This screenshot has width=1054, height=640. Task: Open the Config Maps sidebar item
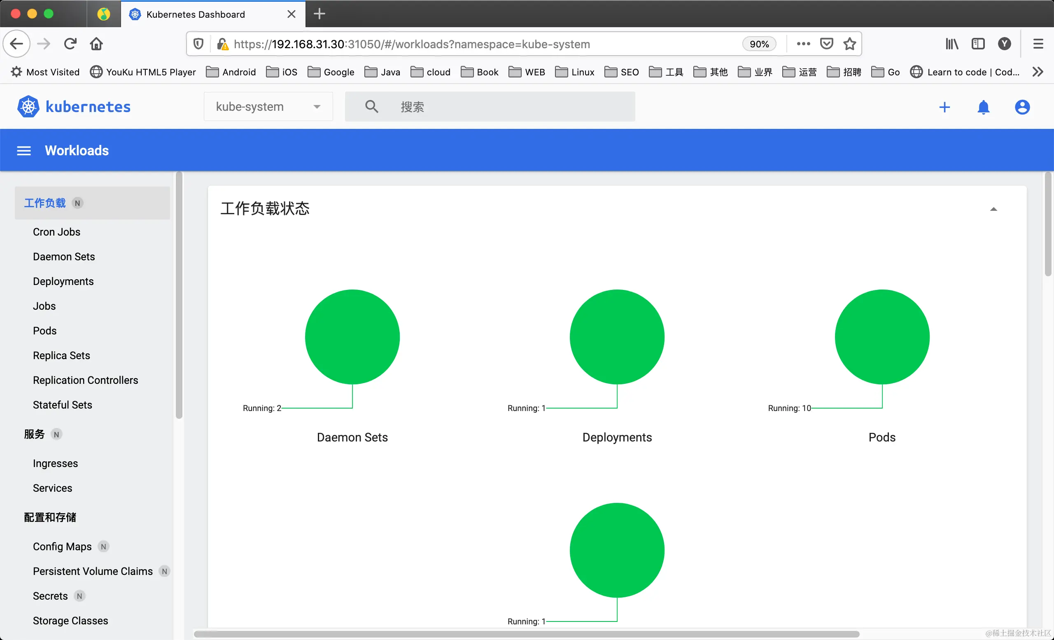(x=62, y=547)
